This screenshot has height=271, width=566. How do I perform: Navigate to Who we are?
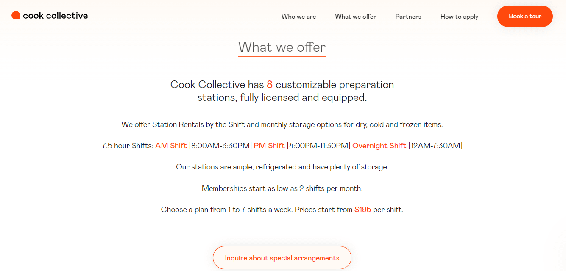tap(298, 17)
